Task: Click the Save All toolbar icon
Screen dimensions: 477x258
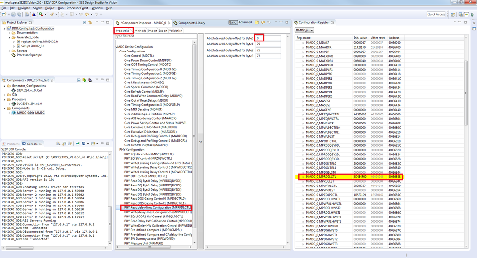Action: pyautogui.click(x=19, y=14)
